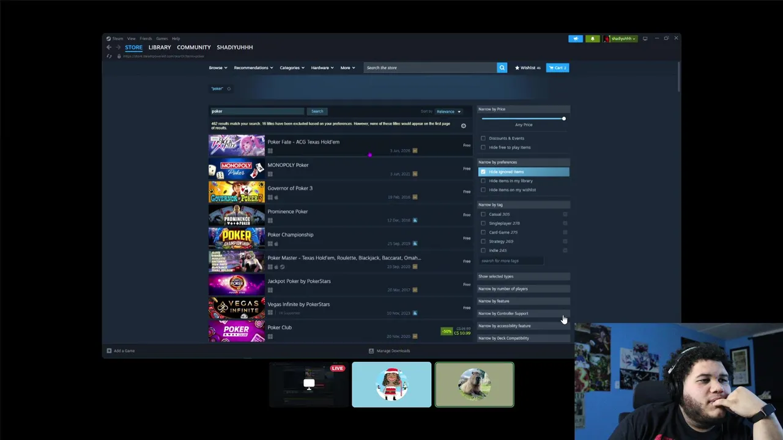
Task: Click the search preferences gear icon
Action: tap(463, 126)
